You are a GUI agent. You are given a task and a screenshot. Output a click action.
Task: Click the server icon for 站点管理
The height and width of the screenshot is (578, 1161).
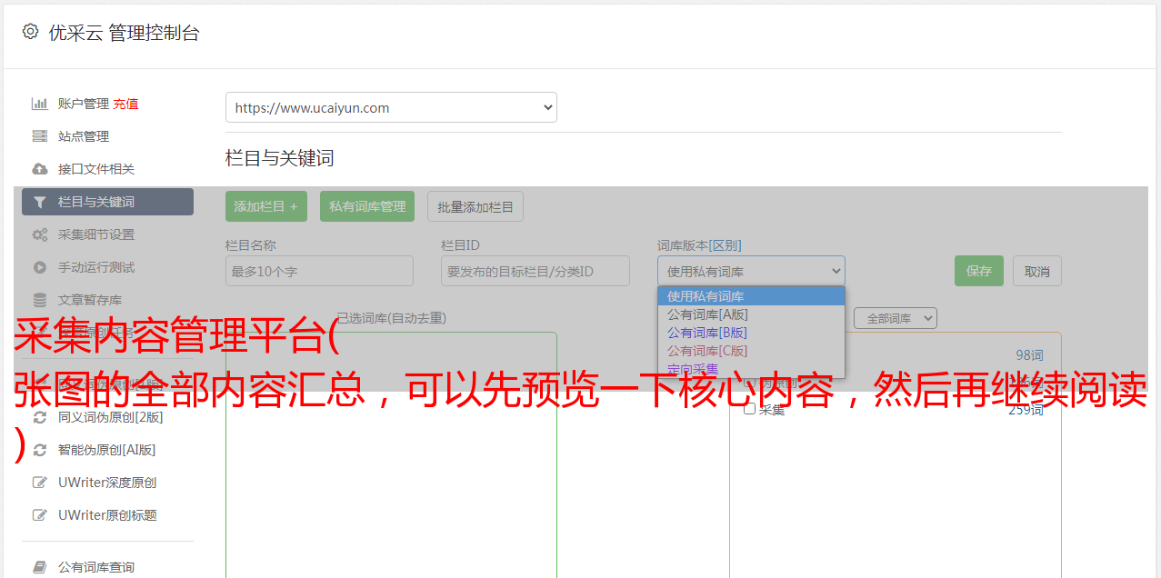click(x=40, y=136)
